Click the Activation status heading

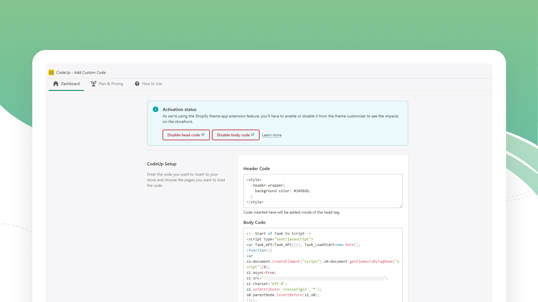[x=180, y=109]
